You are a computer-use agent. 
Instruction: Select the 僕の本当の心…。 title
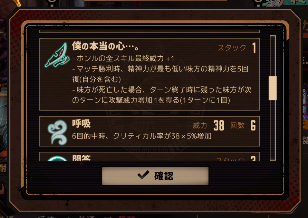(x=106, y=46)
